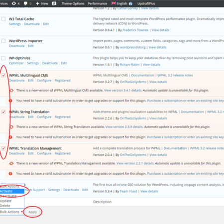Click Description column footer header

click(102, 202)
